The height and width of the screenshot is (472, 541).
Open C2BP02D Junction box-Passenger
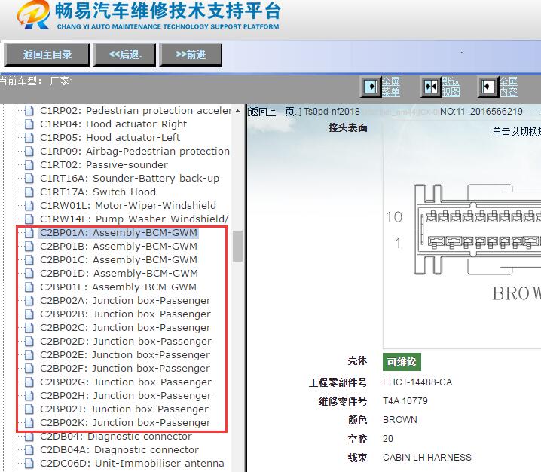[x=126, y=341]
